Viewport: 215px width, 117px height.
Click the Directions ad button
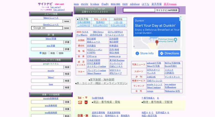169,53
